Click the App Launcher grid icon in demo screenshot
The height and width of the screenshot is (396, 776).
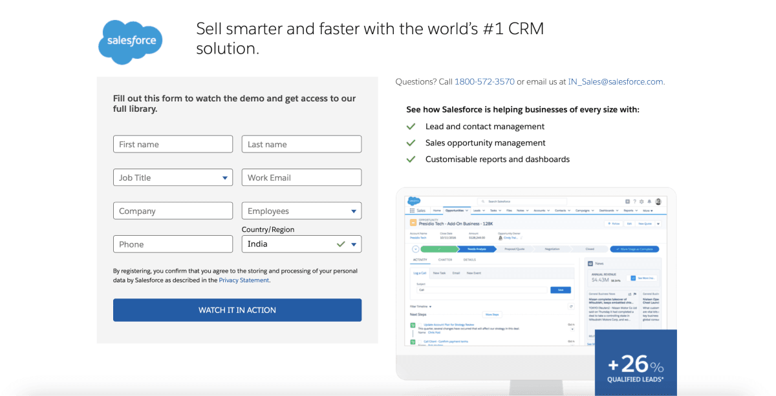pos(412,211)
